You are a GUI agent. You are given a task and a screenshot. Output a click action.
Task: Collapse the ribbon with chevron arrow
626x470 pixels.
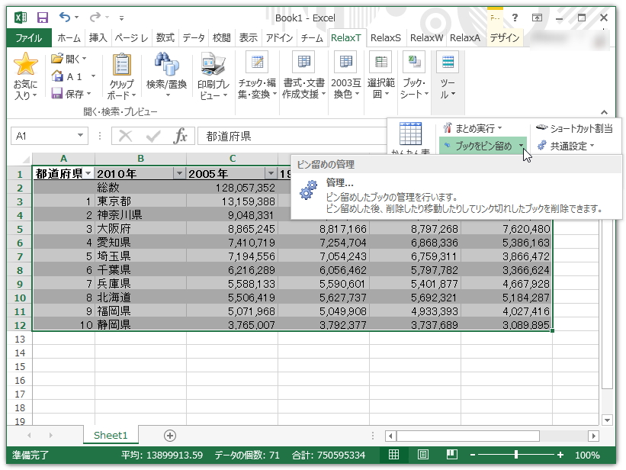click(604, 112)
